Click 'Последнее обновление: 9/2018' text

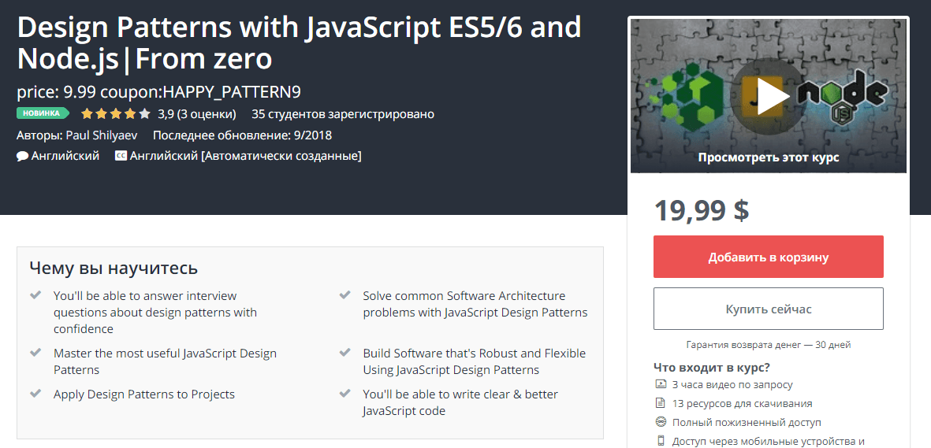(242, 135)
